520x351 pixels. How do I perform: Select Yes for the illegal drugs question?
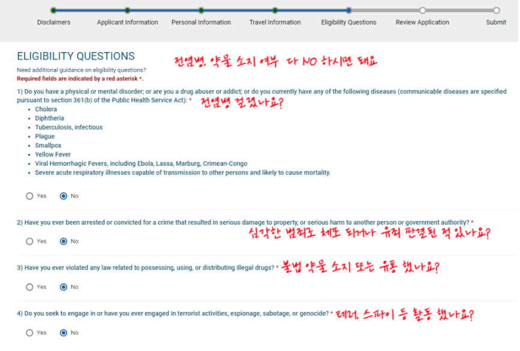(29, 287)
